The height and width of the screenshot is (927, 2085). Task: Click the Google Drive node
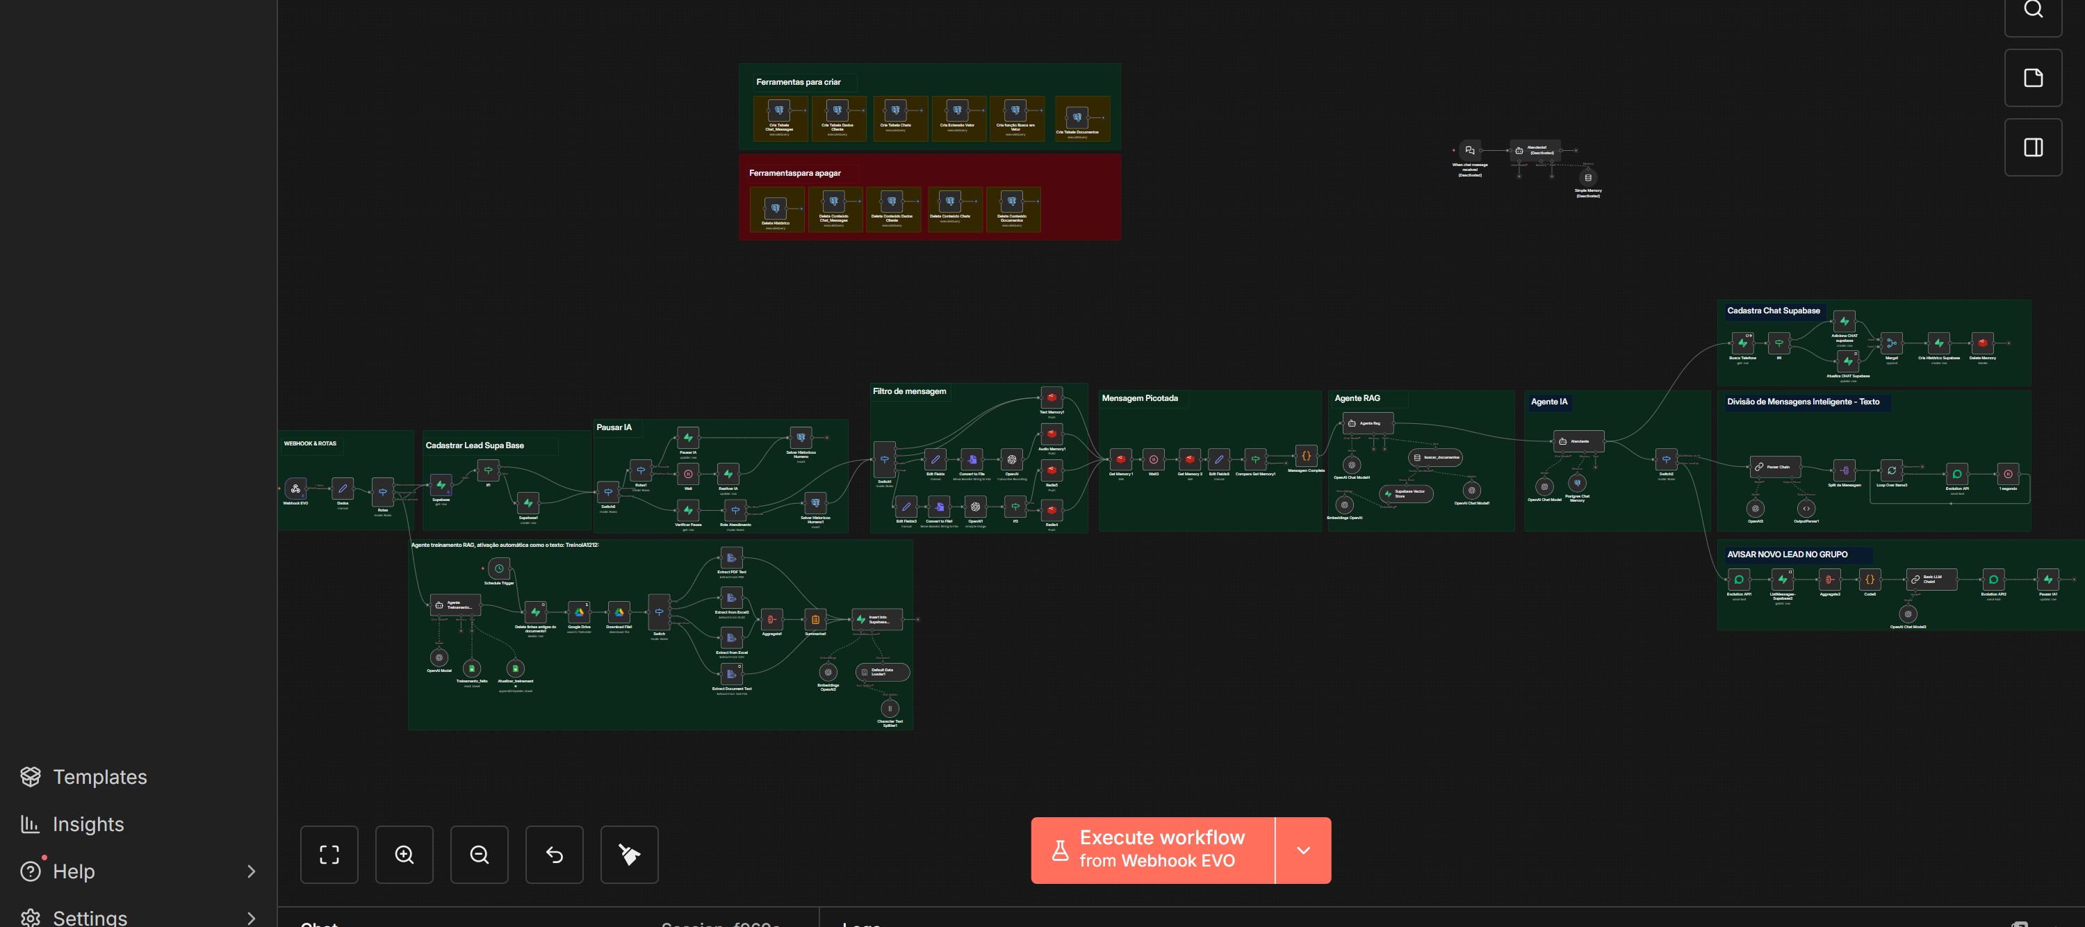pyautogui.click(x=579, y=612)
